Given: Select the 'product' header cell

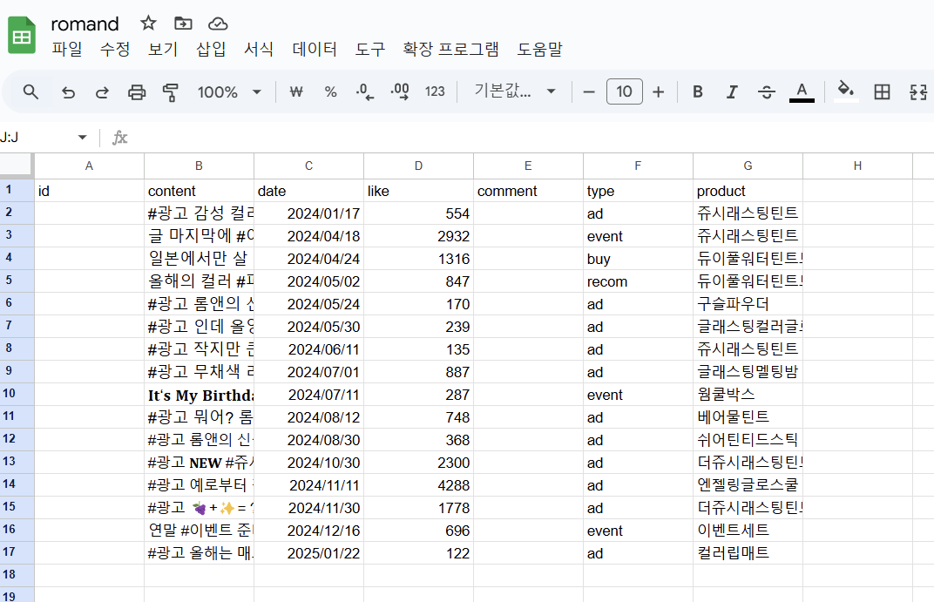Looking at the screenshot, I should pyautogui.click(x=748, y=191).
